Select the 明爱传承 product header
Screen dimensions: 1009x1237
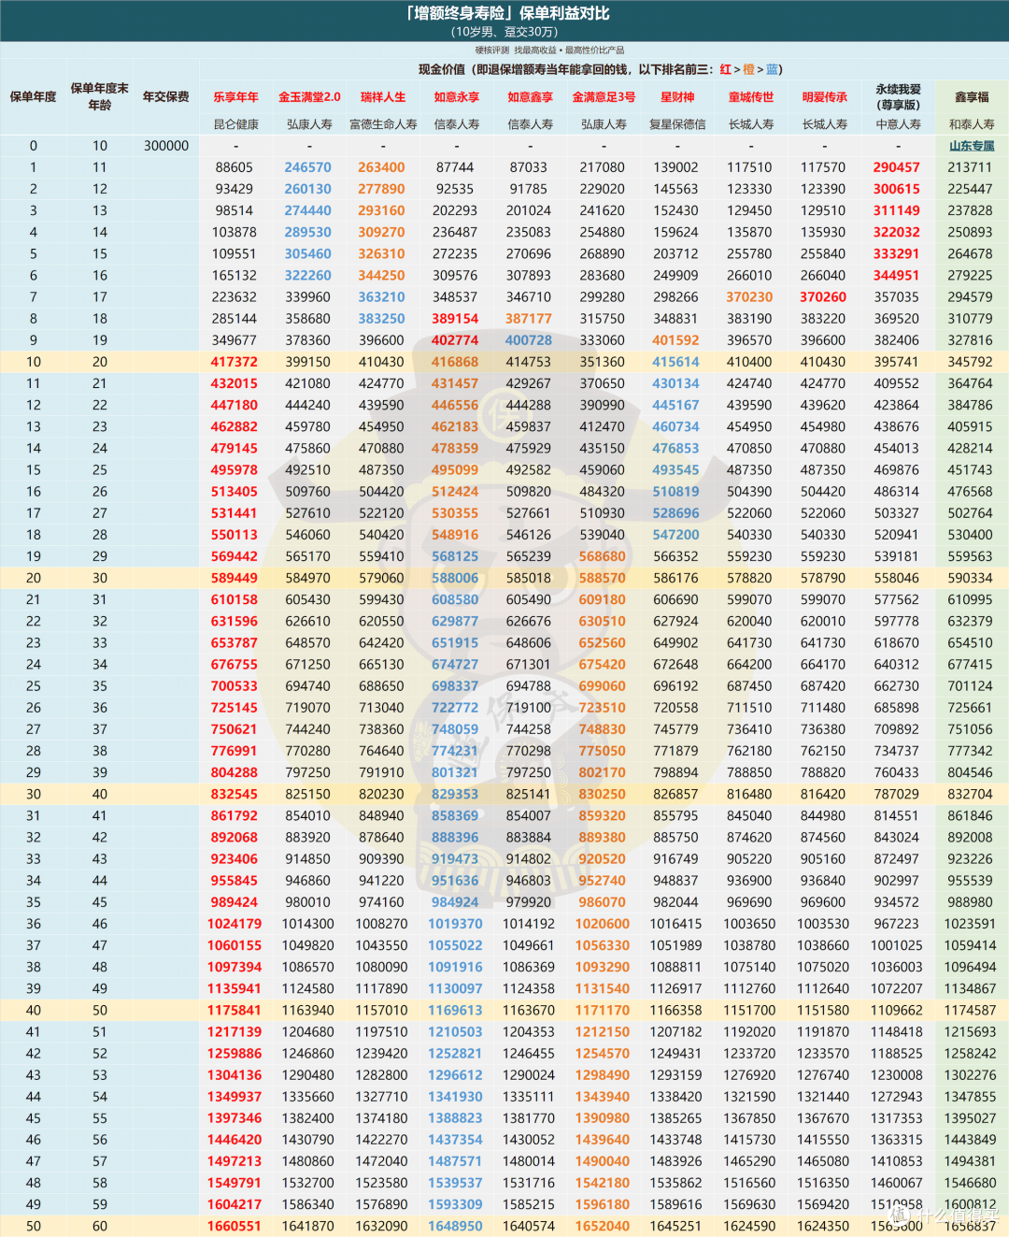824,97
